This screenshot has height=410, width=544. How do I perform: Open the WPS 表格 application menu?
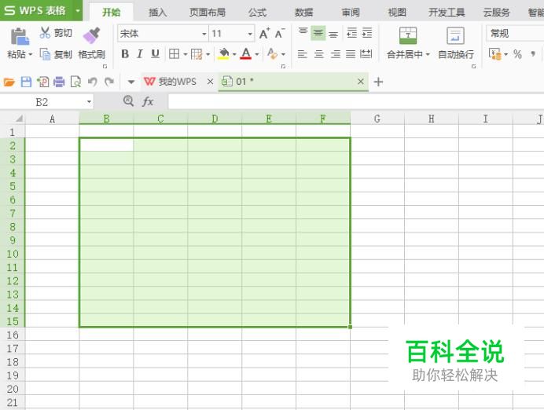click(41, 10)
